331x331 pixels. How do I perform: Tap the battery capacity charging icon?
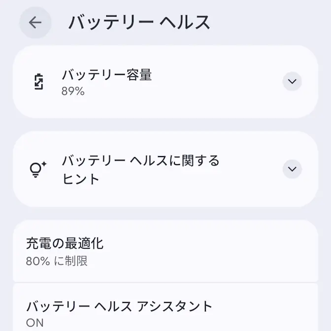38,82
